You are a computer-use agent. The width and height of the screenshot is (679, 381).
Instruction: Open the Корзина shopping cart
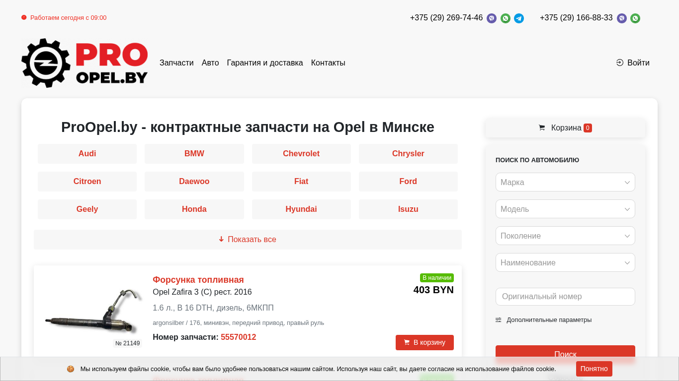pos(565,127)
